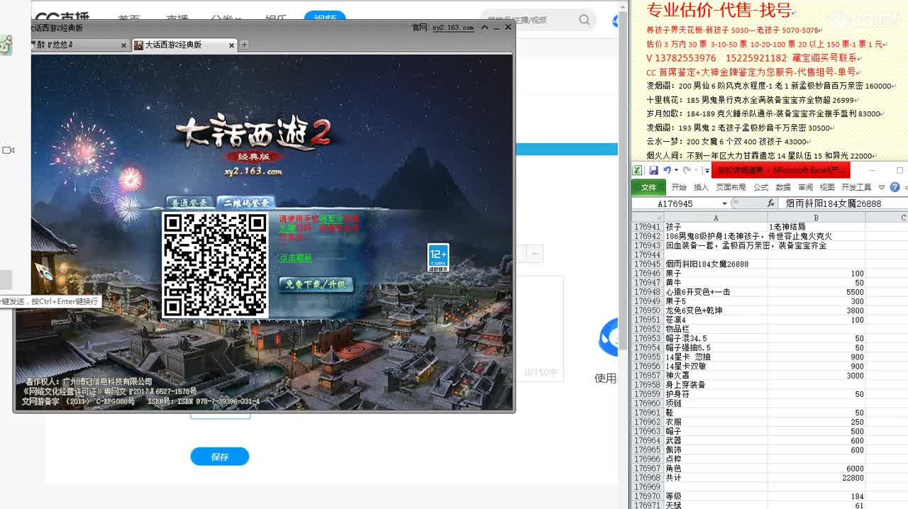Screen dimensions: 908x509
Task: Select cell labeled 角色
Action: (715, 469)
